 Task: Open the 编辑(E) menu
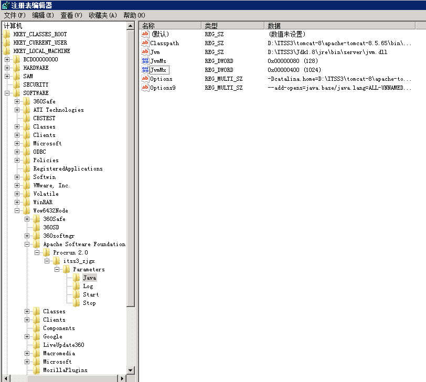coord(43,15)
